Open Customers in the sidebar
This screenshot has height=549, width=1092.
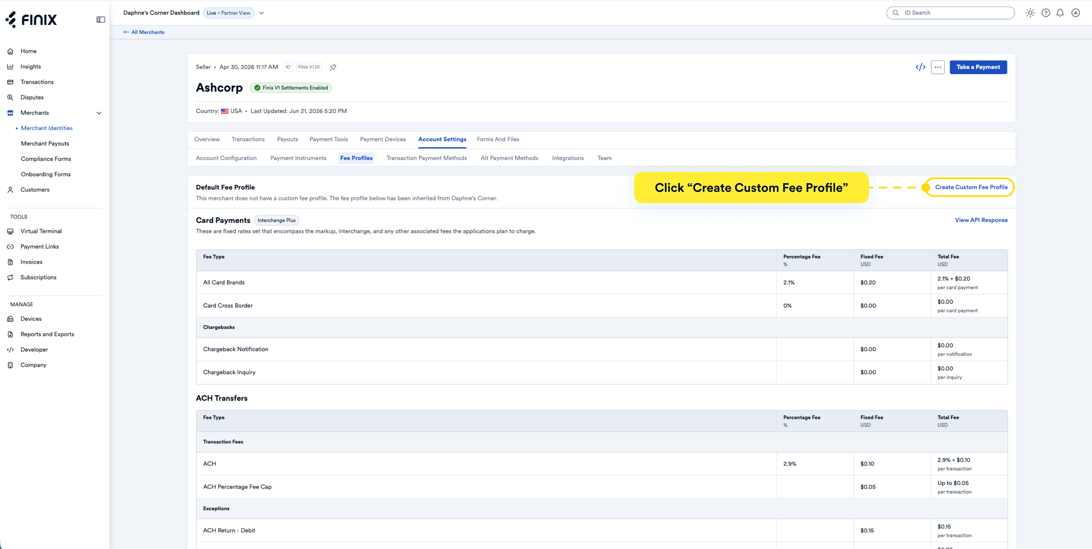point(35,190)
